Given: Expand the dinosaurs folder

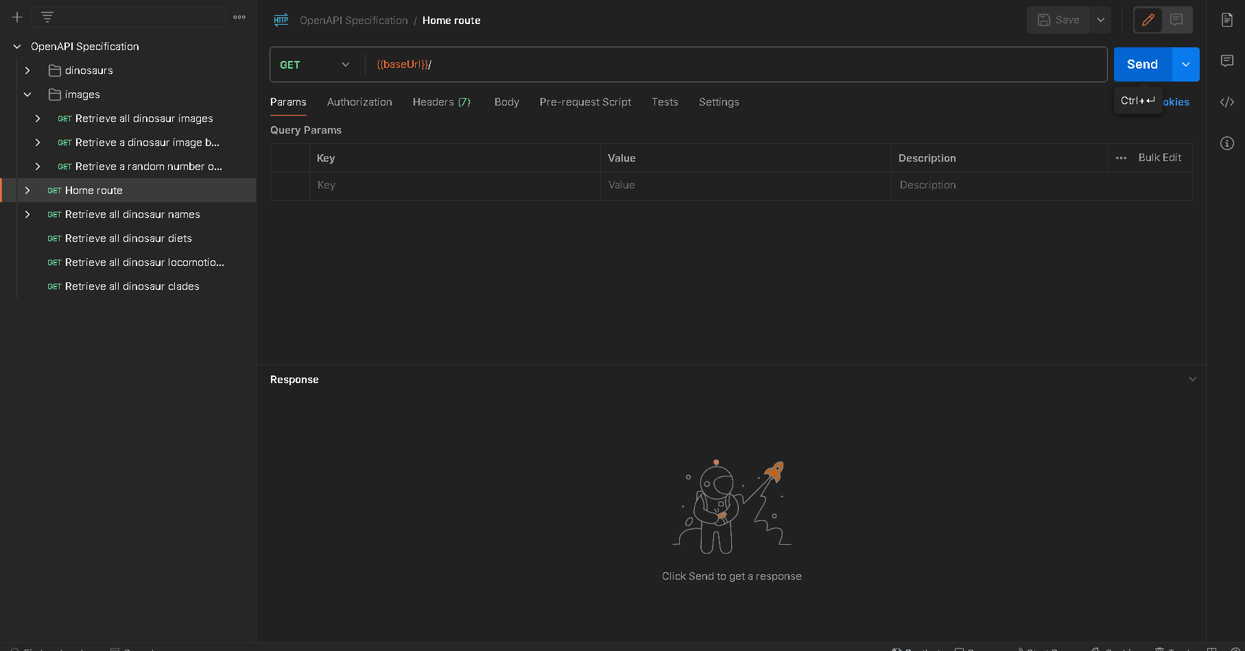Looking at the screenshot, I should (x=27, y=71).
